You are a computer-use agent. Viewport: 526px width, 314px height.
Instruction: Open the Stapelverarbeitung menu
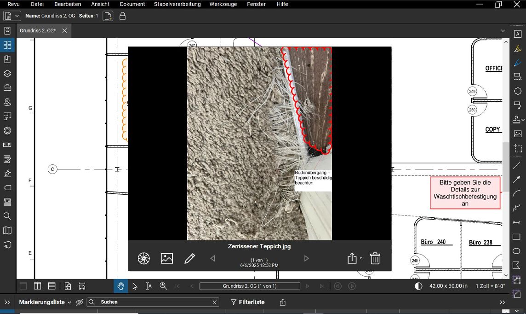[177, 4]
